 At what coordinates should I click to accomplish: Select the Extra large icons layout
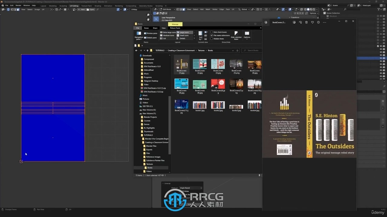pos(168,32)
